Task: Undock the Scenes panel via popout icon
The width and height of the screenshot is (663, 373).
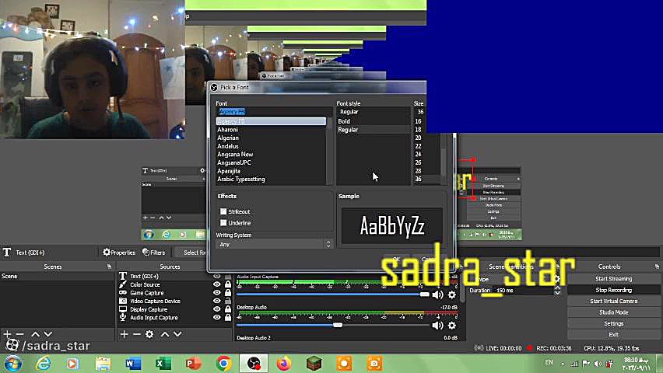Action: coord(109,267)
